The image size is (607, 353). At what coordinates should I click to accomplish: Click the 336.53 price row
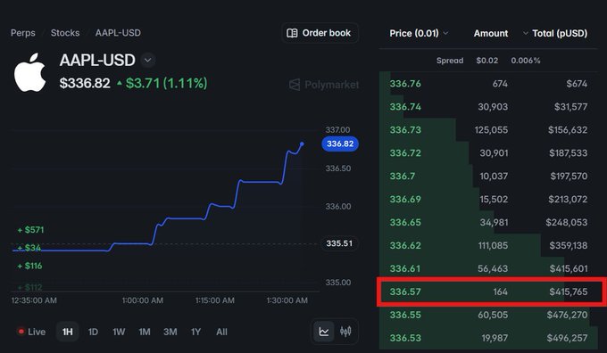coord(488,338)
